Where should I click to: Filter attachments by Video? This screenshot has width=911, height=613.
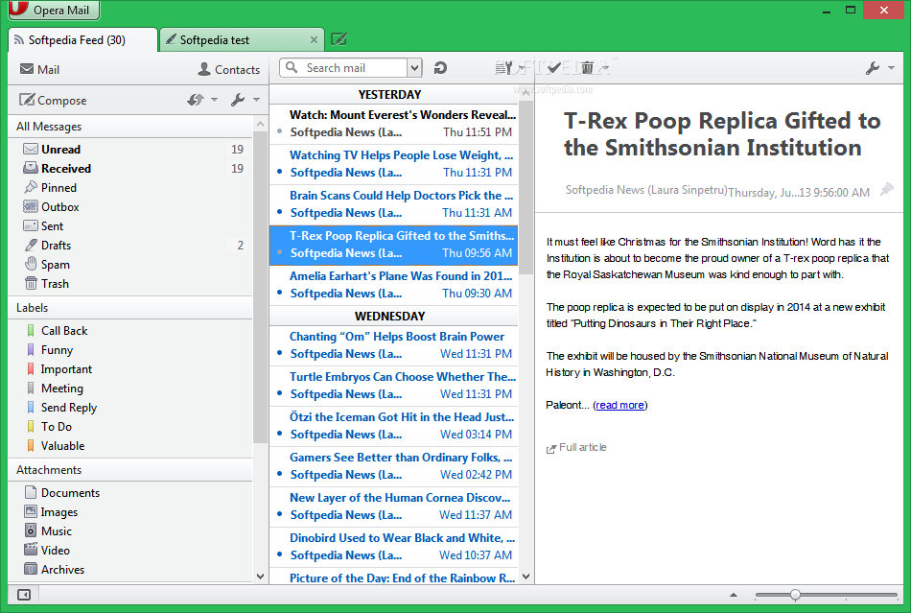[x=130, y=551]
